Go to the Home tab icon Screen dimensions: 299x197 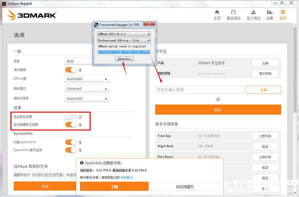pyautogui.click(x=217, y=12)
